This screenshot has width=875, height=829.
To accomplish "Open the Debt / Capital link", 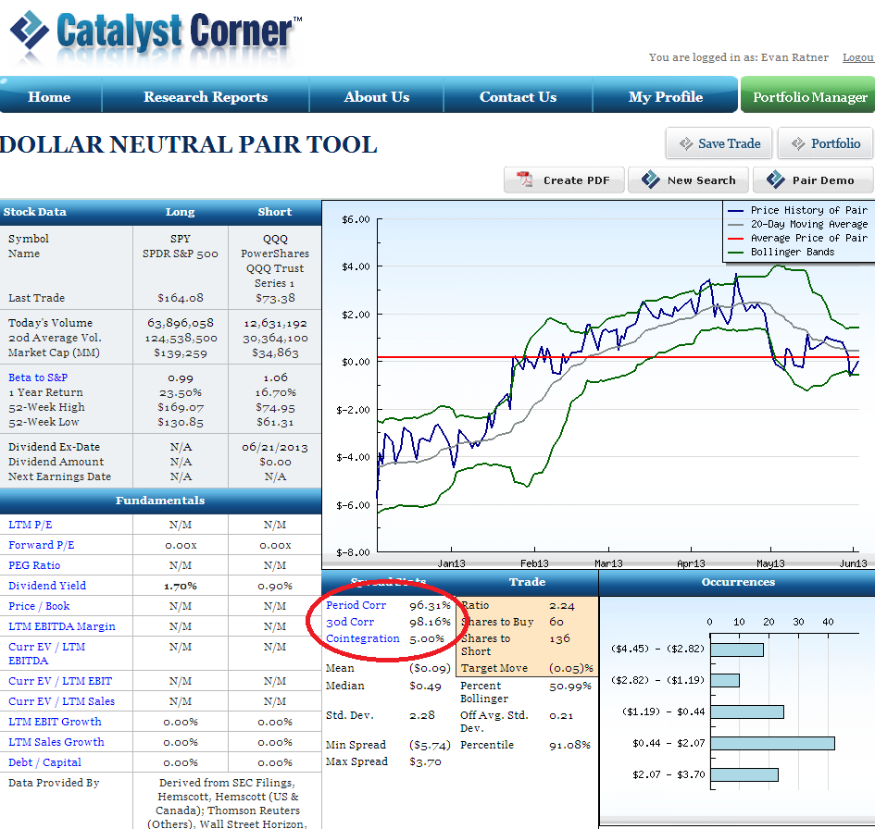I will pyautogui.click(x=44, y=762).
